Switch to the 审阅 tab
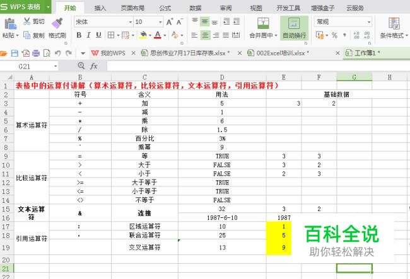 tap(226, 8)
